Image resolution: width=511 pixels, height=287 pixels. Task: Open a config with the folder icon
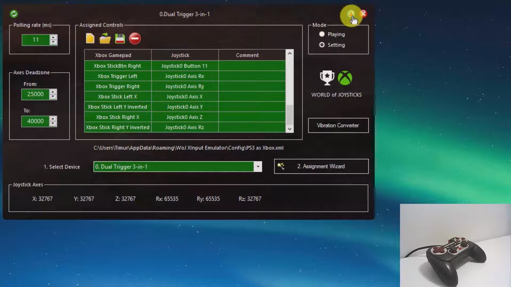click(x=105, y=39)
